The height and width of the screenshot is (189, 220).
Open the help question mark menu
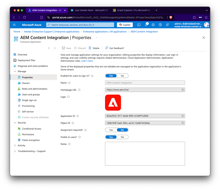(x=160, y=25)
